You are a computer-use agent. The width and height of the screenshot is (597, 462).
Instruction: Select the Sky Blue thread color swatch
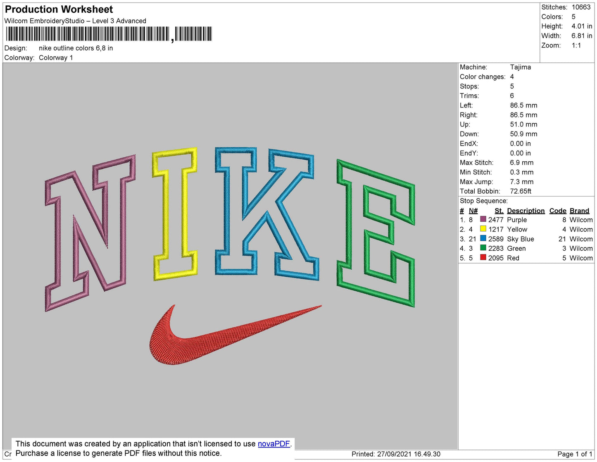tap(483, 238)
